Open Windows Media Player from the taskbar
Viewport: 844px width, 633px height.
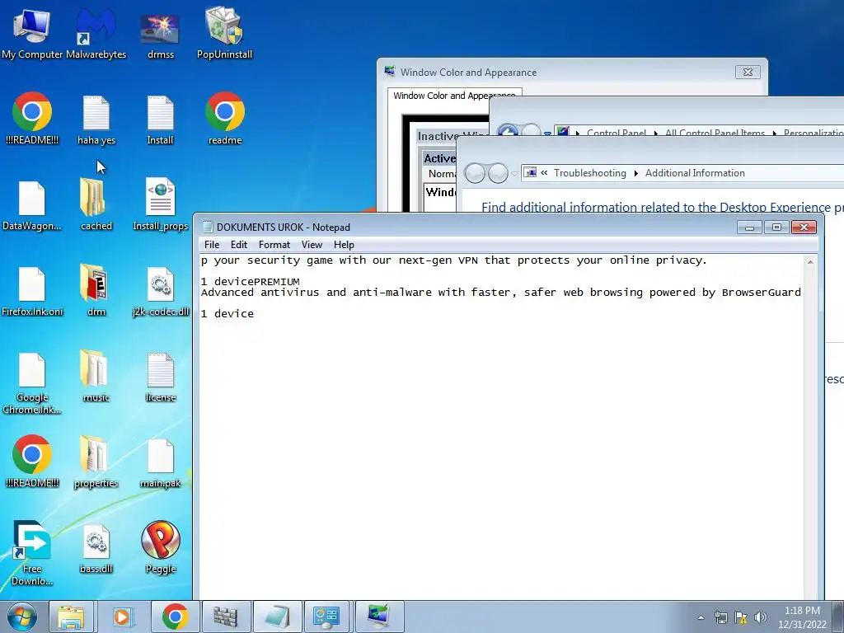click(122, 617)
